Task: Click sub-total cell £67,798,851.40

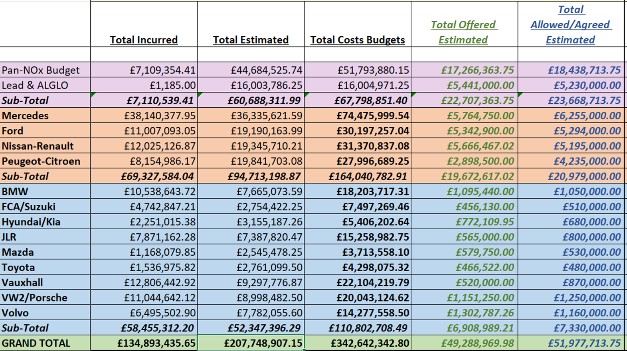Action: (358, 101)
